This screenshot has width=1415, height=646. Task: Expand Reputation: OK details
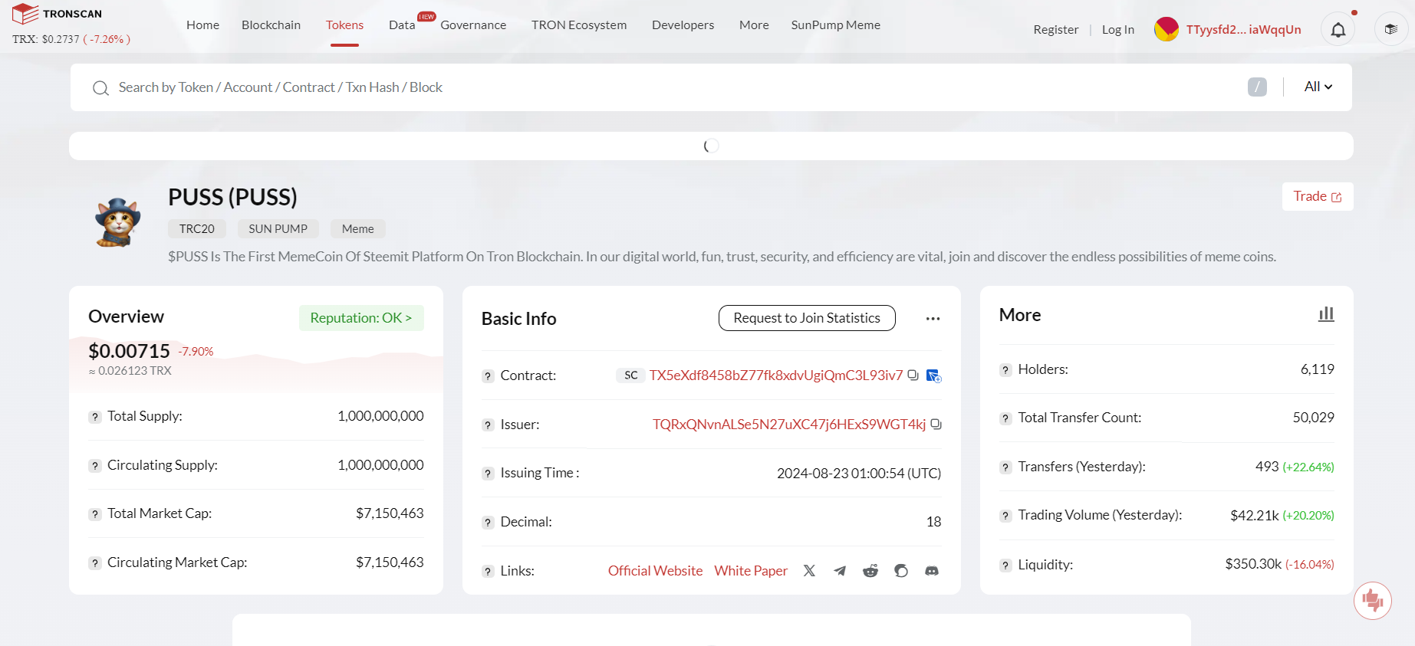tap(361, 318)
